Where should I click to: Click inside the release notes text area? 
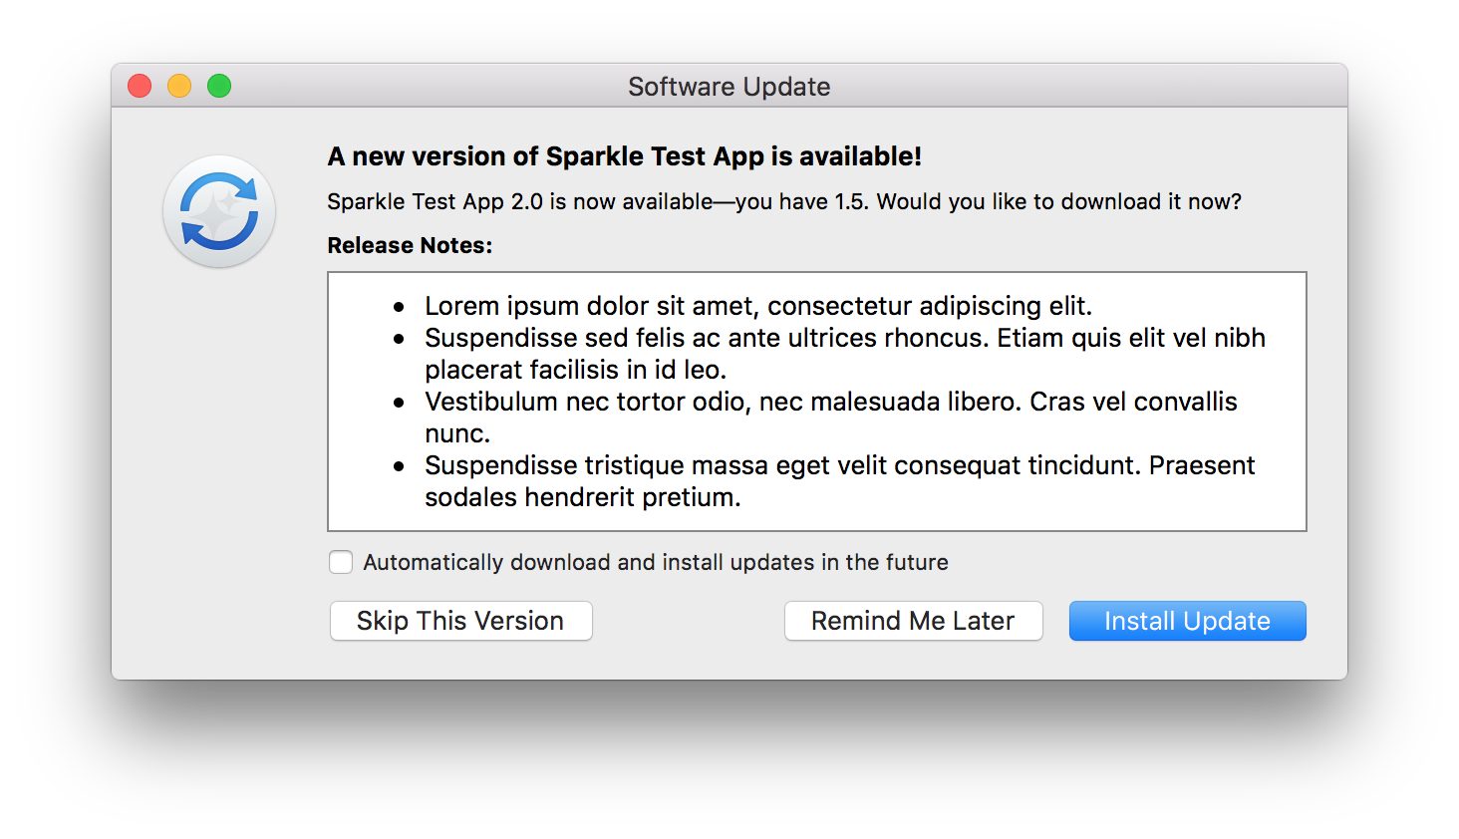click(x=816, y=399)
